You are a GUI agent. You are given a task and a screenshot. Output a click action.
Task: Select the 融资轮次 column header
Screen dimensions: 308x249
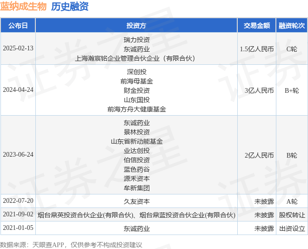click(292, 25)
